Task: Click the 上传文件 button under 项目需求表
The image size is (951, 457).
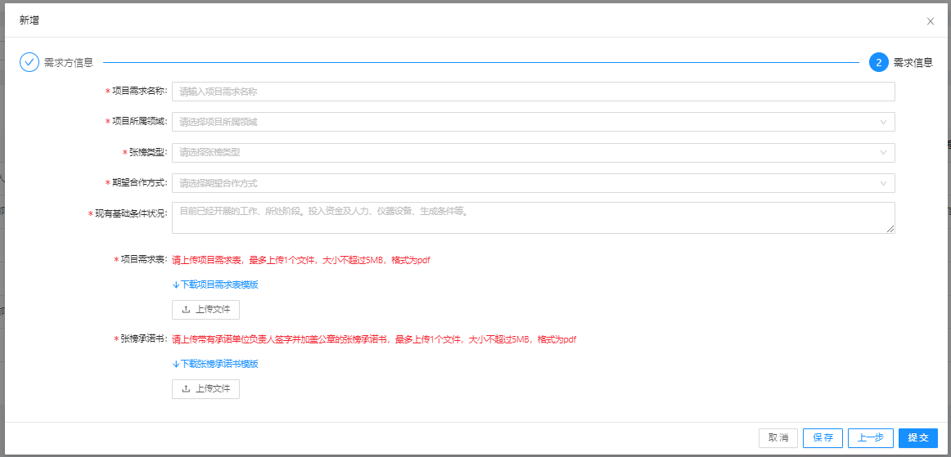Action: (205, 309)
